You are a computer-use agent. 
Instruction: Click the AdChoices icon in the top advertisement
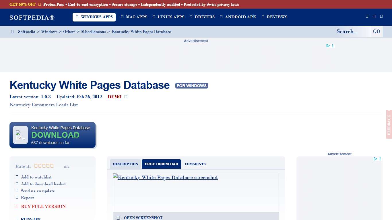[328, 46]
